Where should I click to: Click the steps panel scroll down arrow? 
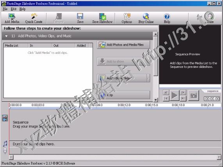(x=155, y=100)
